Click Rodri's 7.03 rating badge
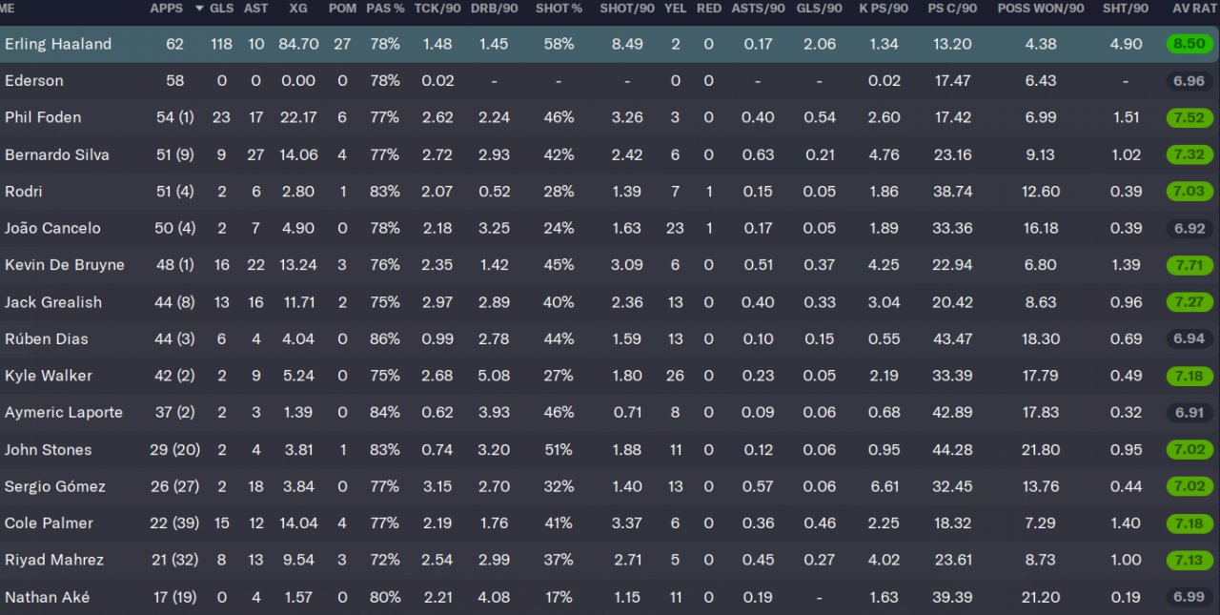This screenshot has width=1220, height=615. [1189, 192]
